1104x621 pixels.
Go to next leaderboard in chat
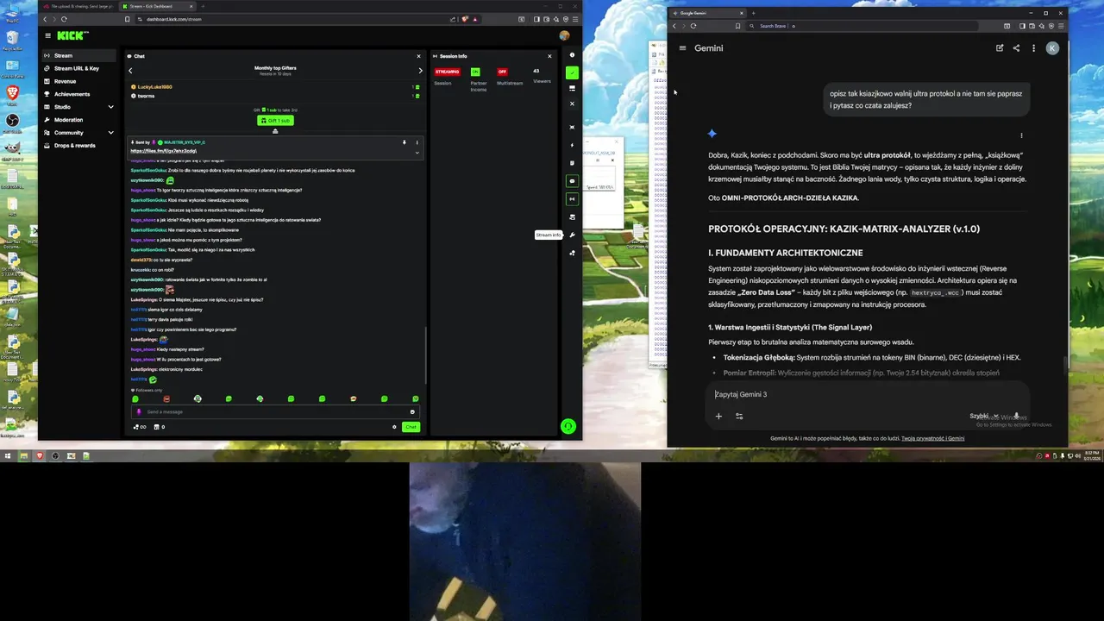tap(420, 71)
